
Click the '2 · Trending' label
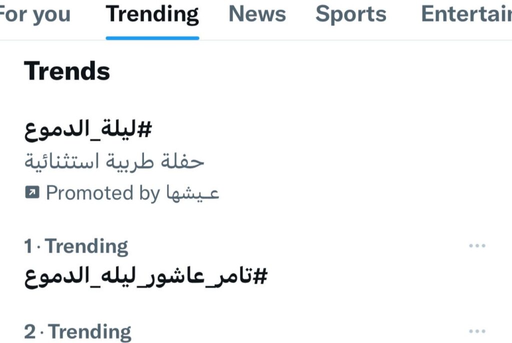pos(78,332)
